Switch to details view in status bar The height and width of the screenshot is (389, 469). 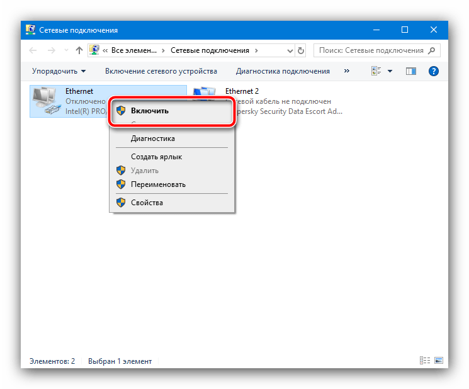(x=425, y=360)
